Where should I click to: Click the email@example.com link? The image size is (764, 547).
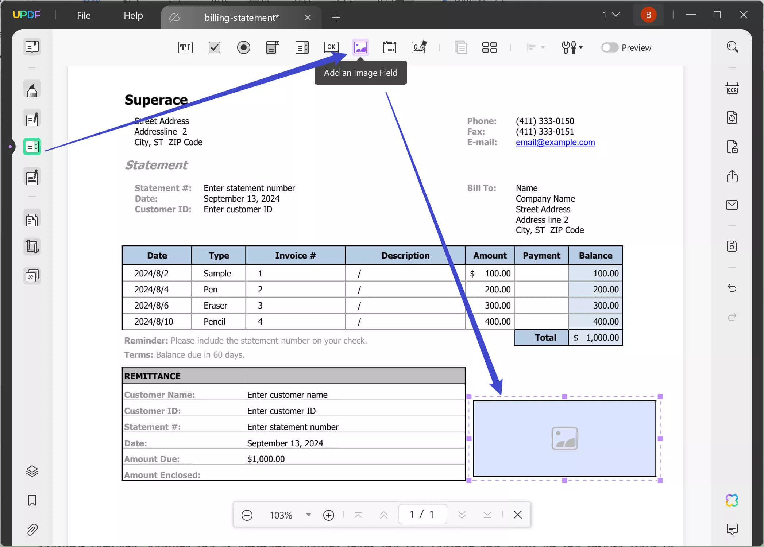tap(555, 142)
